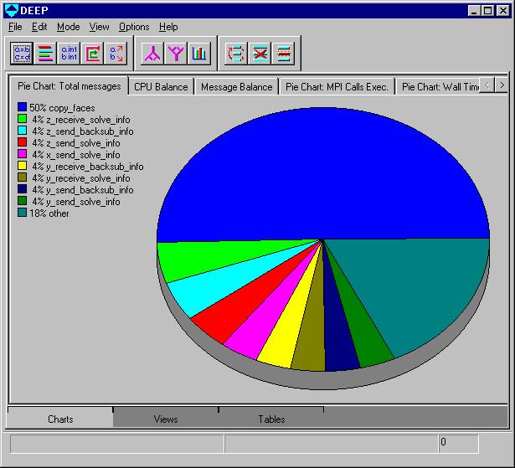Open the Pie Chart: MPI Calls Exec. tab
515x468 pixels.
coord(337,87)
